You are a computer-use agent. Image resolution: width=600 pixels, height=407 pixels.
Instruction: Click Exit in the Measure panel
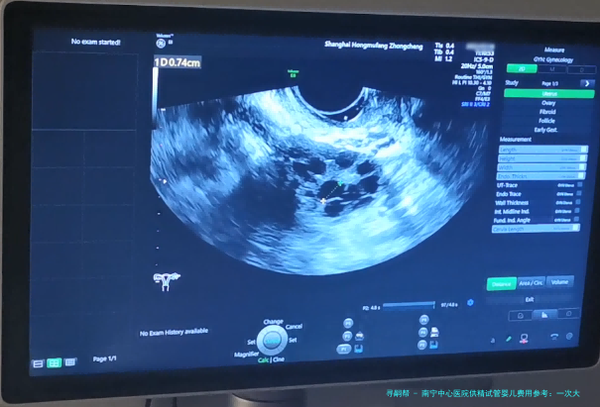pyautogui.click(x=530, y=299)
